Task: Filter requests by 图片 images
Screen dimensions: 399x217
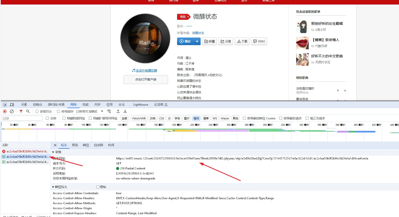Action: (187, 118)
